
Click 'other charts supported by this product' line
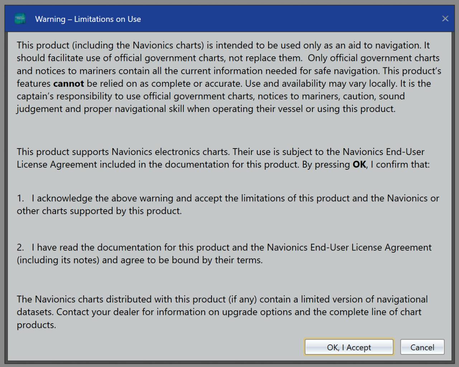pos(99,211)
